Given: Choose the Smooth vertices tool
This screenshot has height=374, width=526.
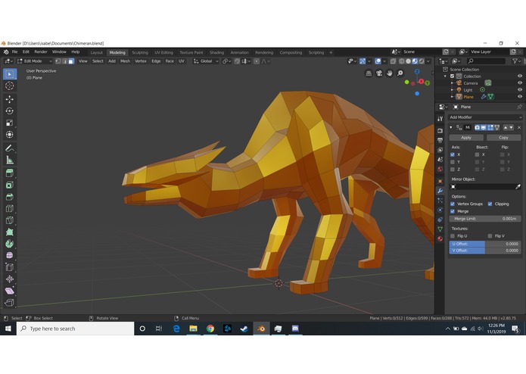Looking at the screenshot, I should 10,255.
